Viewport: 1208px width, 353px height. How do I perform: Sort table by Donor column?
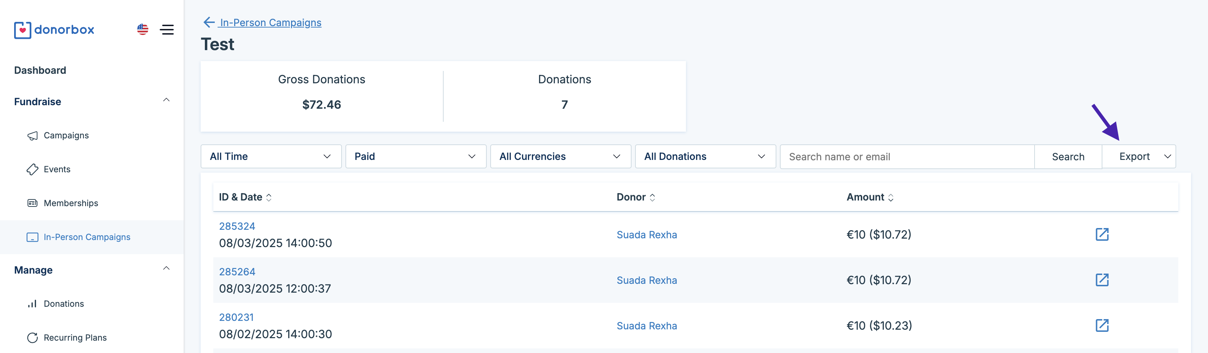pyautogui.click(x=652, y=197)
